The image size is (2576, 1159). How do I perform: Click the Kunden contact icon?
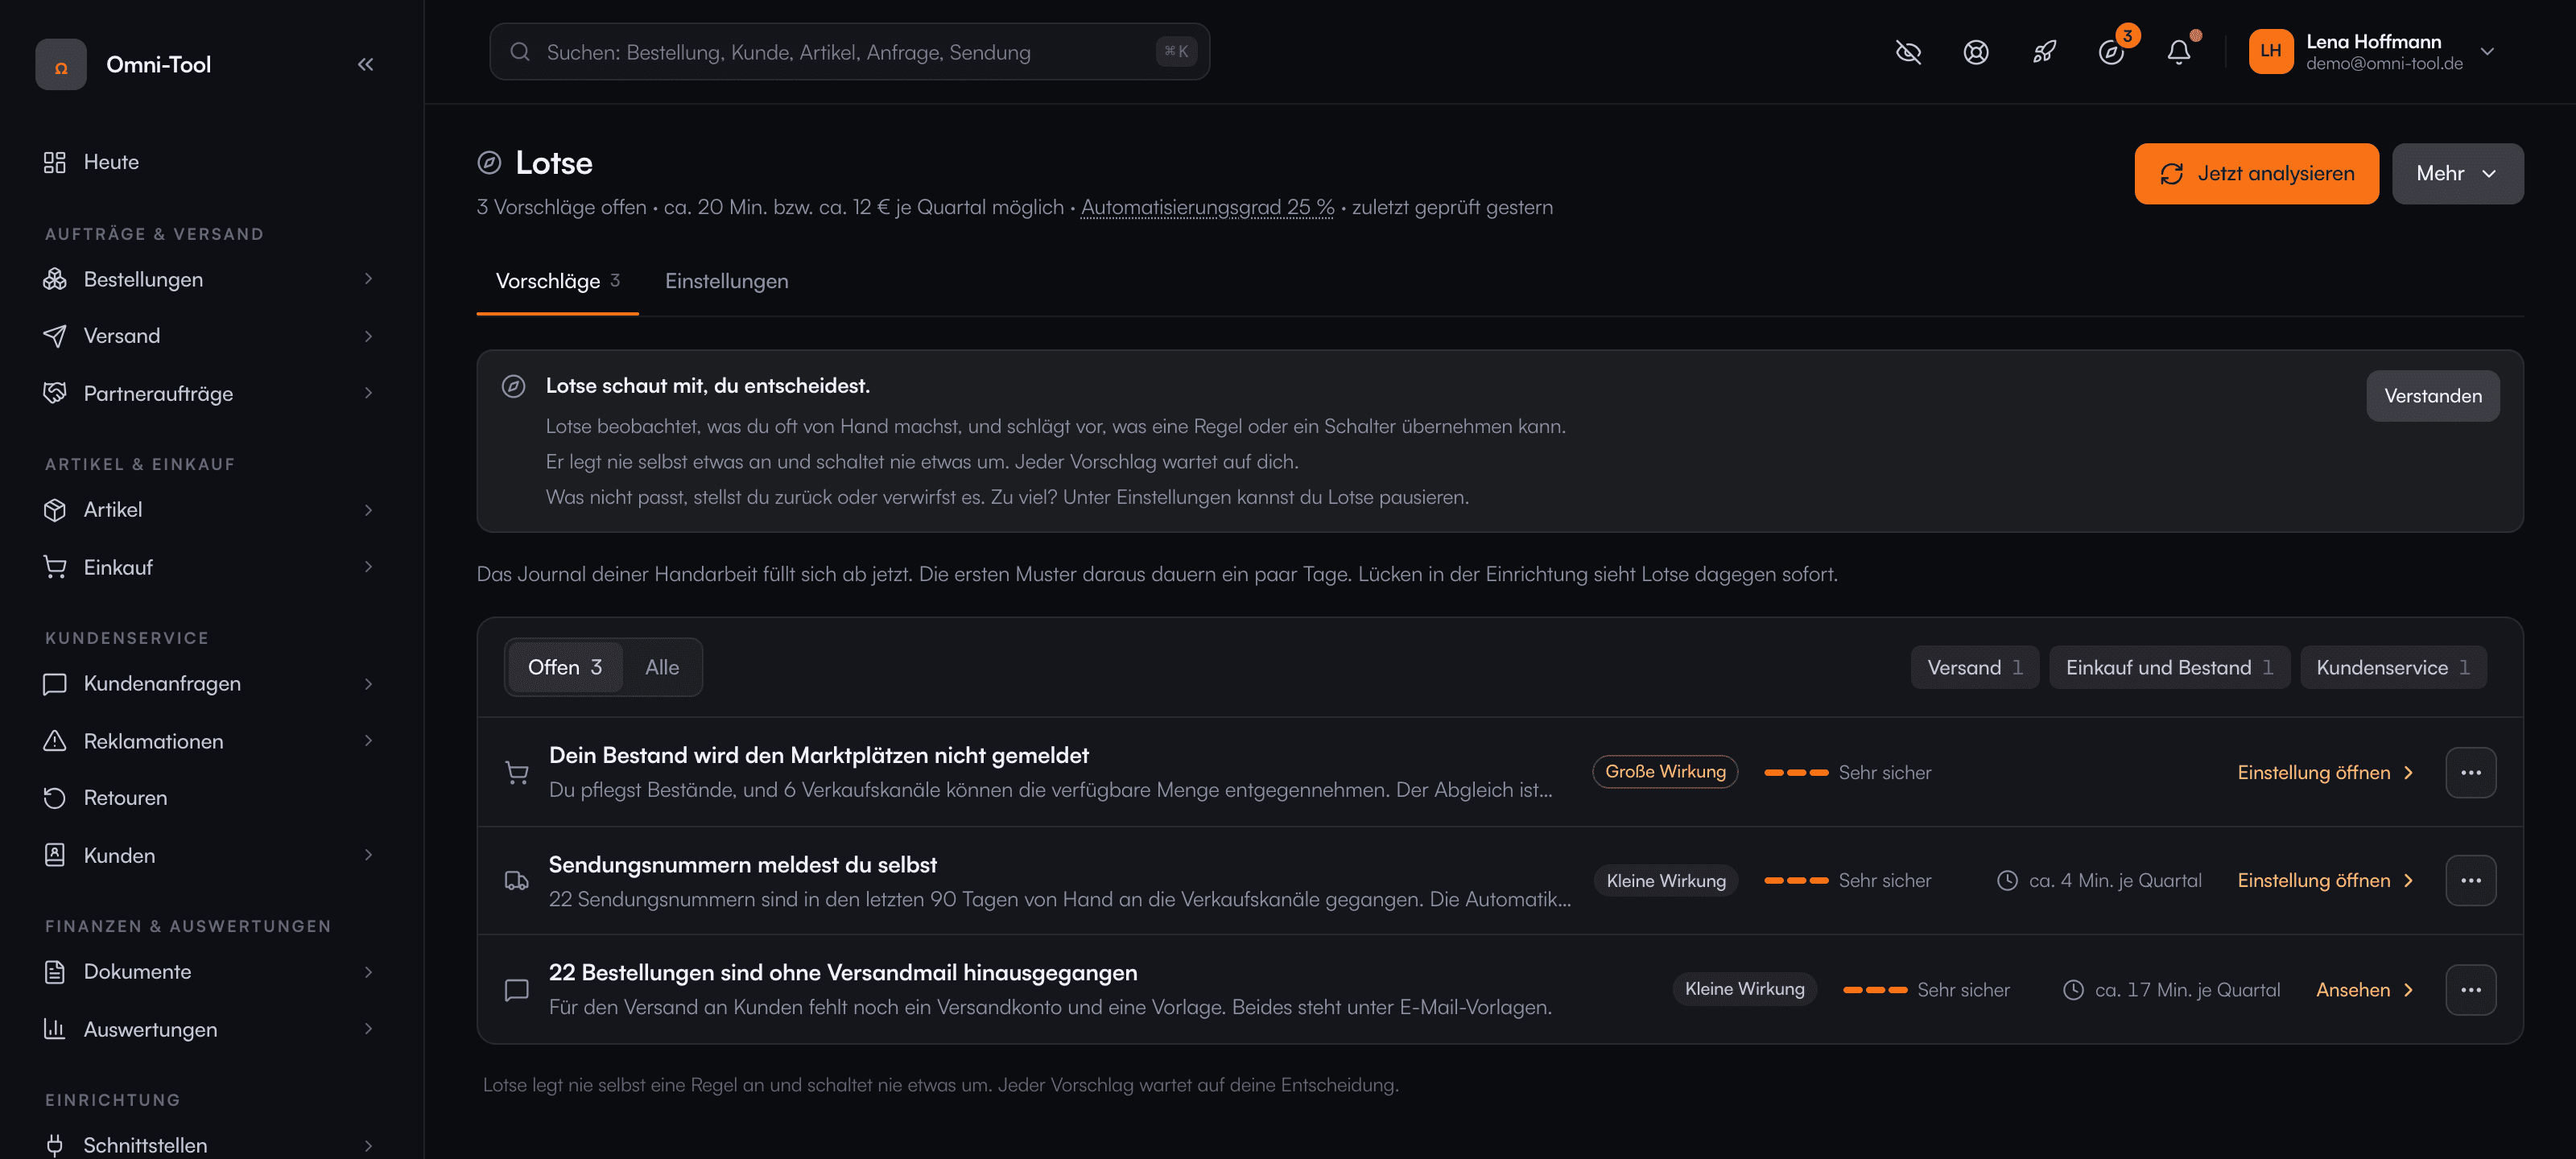click(x=55, y=856)
